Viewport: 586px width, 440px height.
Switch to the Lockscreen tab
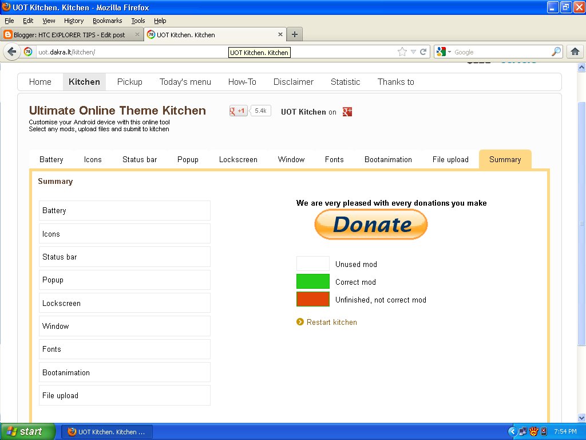[238, 160]
